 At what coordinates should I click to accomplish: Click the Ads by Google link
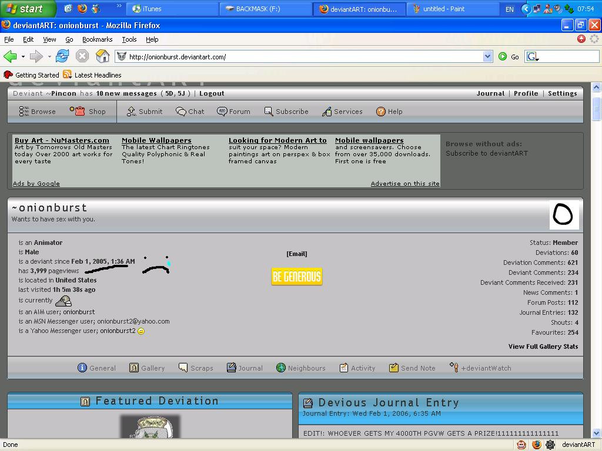click(36, 183)
